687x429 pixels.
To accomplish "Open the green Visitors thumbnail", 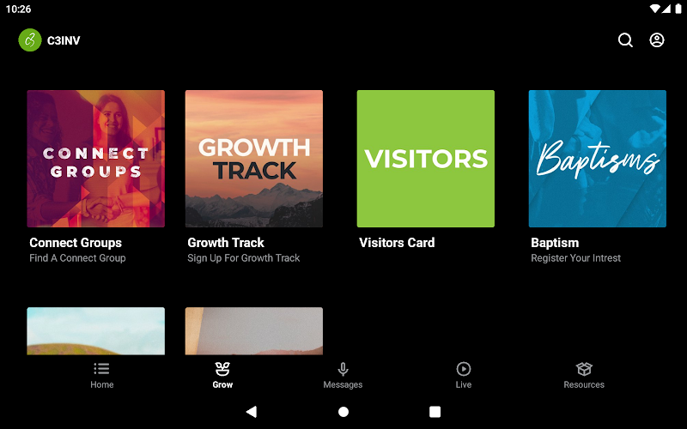I will coord(426,159).
